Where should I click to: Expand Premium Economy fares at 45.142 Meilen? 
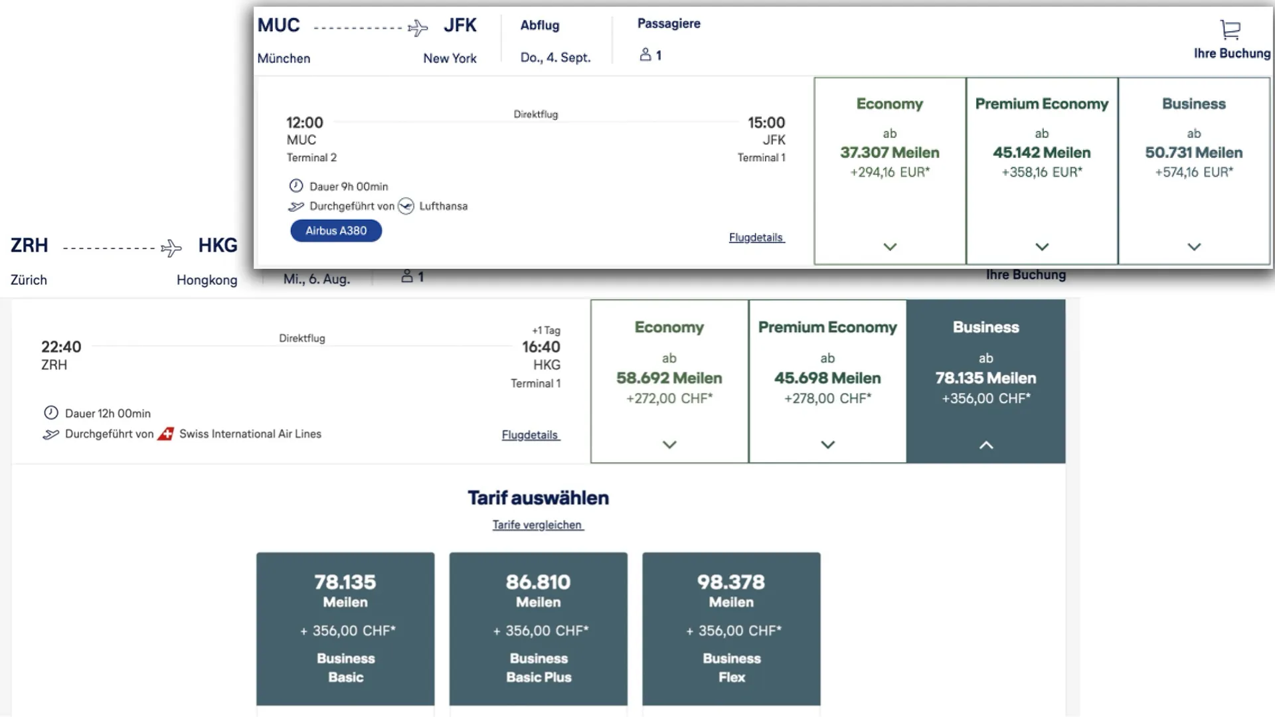(1042, 247)
